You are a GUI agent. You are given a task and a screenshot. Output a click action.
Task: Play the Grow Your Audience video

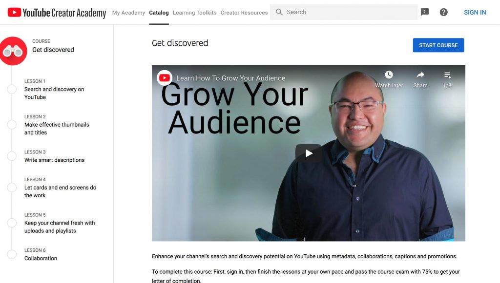point(308,153)
